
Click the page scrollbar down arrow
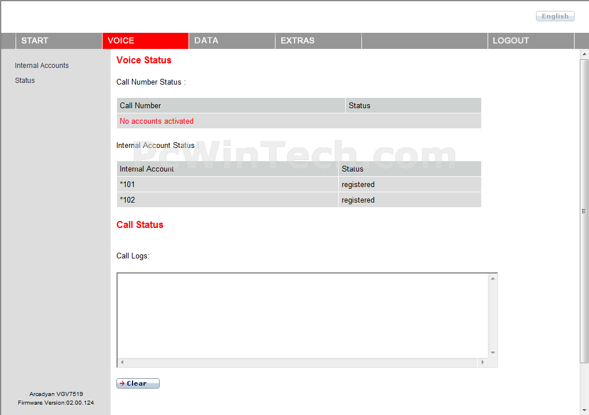click(x=584, y=410)
